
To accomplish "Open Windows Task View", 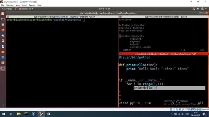I will [11, 114].
